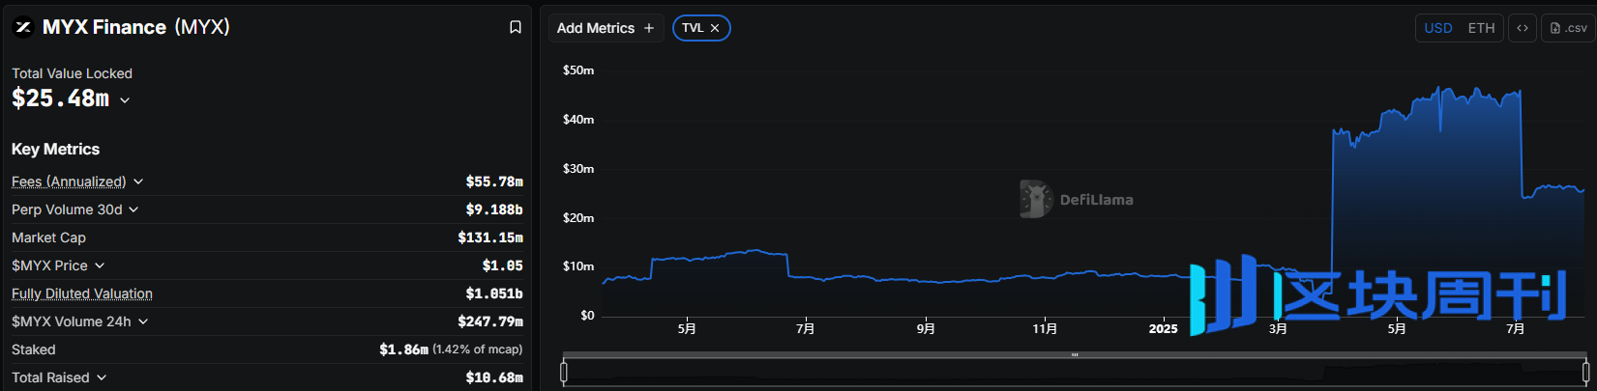1597x391 pixels.
Task: Click the $55.78m fees value
Action: (x=494, y=182)
